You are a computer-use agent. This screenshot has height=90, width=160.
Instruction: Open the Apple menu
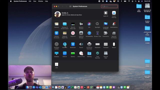11,1
